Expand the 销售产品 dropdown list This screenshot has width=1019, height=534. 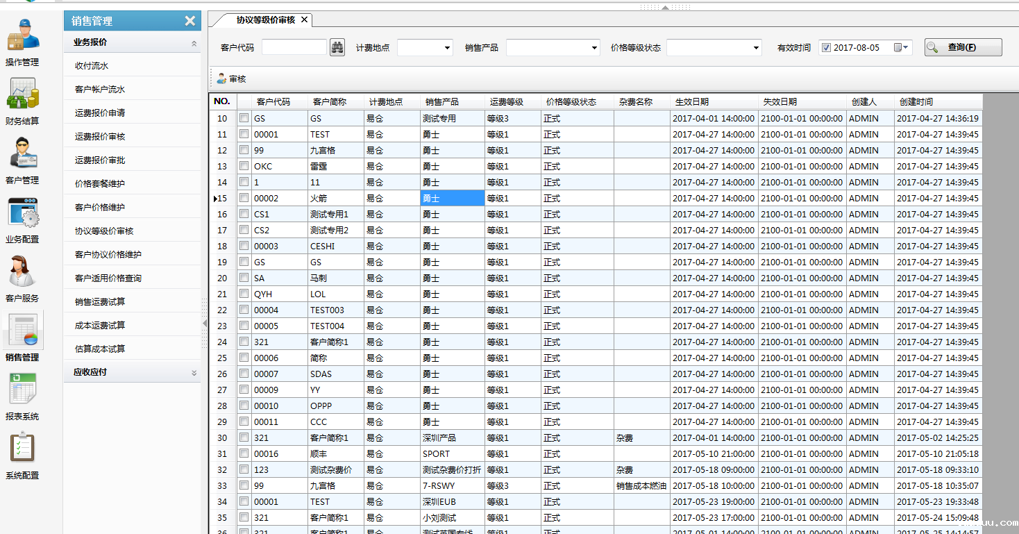(x=595, y=47)
